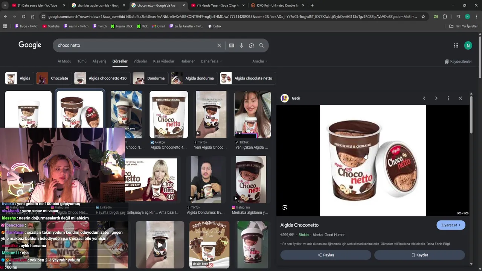Open the Instagram Merhaba algidanın thumbnail

coord(251,180)
